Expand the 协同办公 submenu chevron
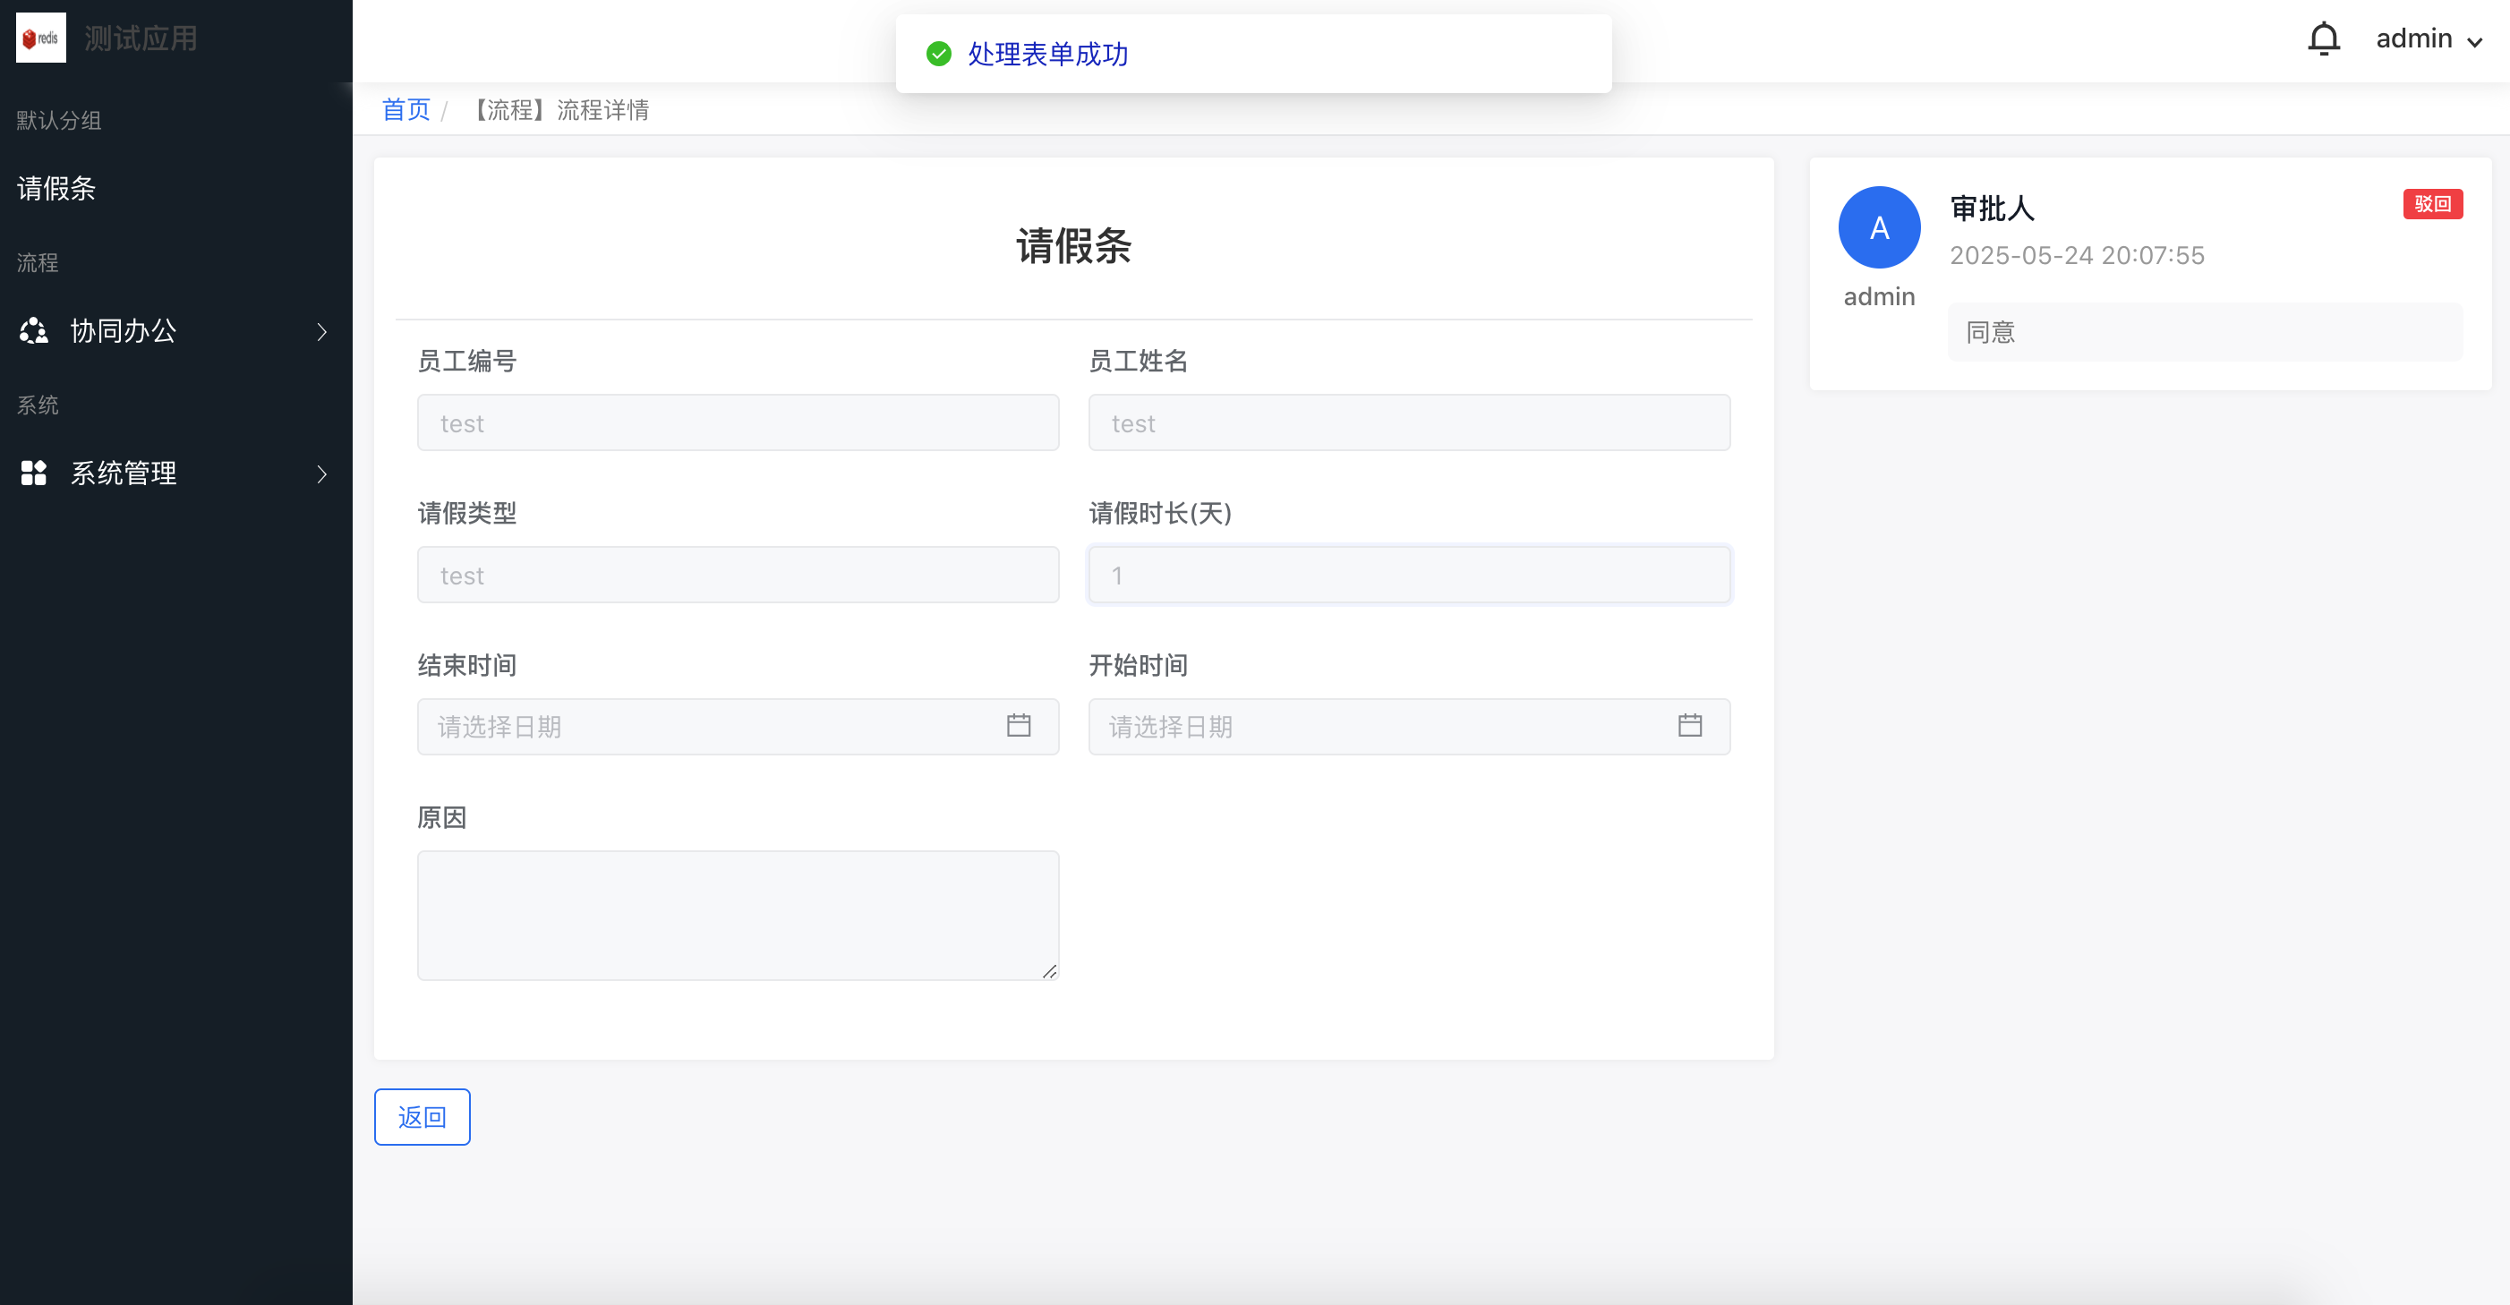The width and height of the screenshot is (2510, 1305). coord(321,332)
